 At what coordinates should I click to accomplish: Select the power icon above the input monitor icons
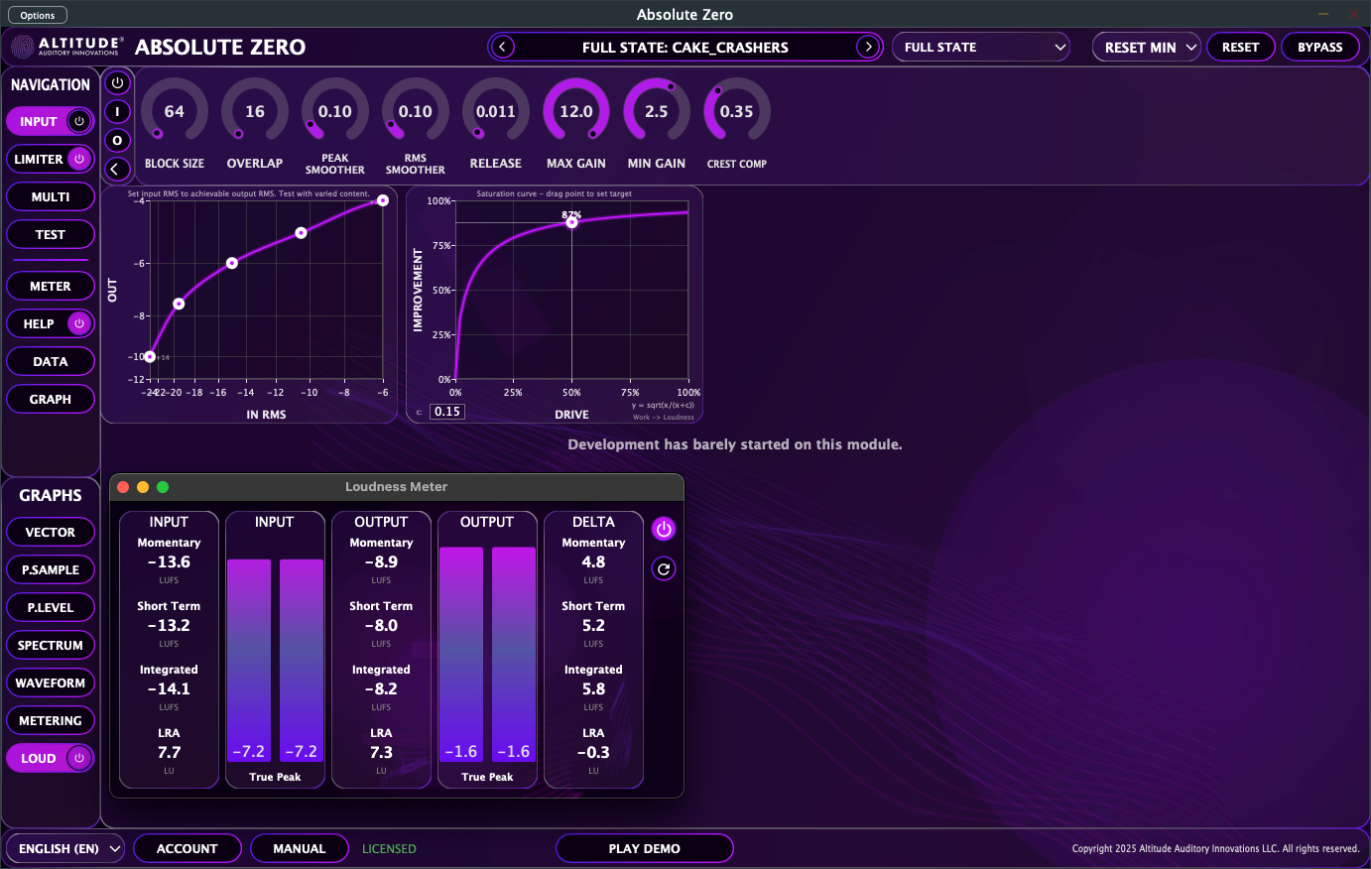[117, 83]
